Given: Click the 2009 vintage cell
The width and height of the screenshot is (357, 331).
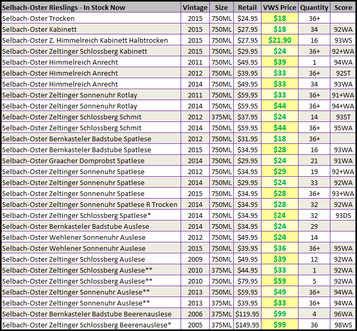Looking at the screenshot, I should coord(195,259).
